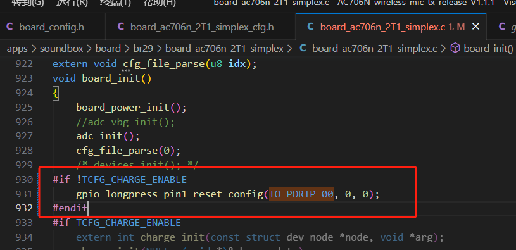Open the 转到(G) menu
This screenshot has width=516, height=250.
point(27,3)
